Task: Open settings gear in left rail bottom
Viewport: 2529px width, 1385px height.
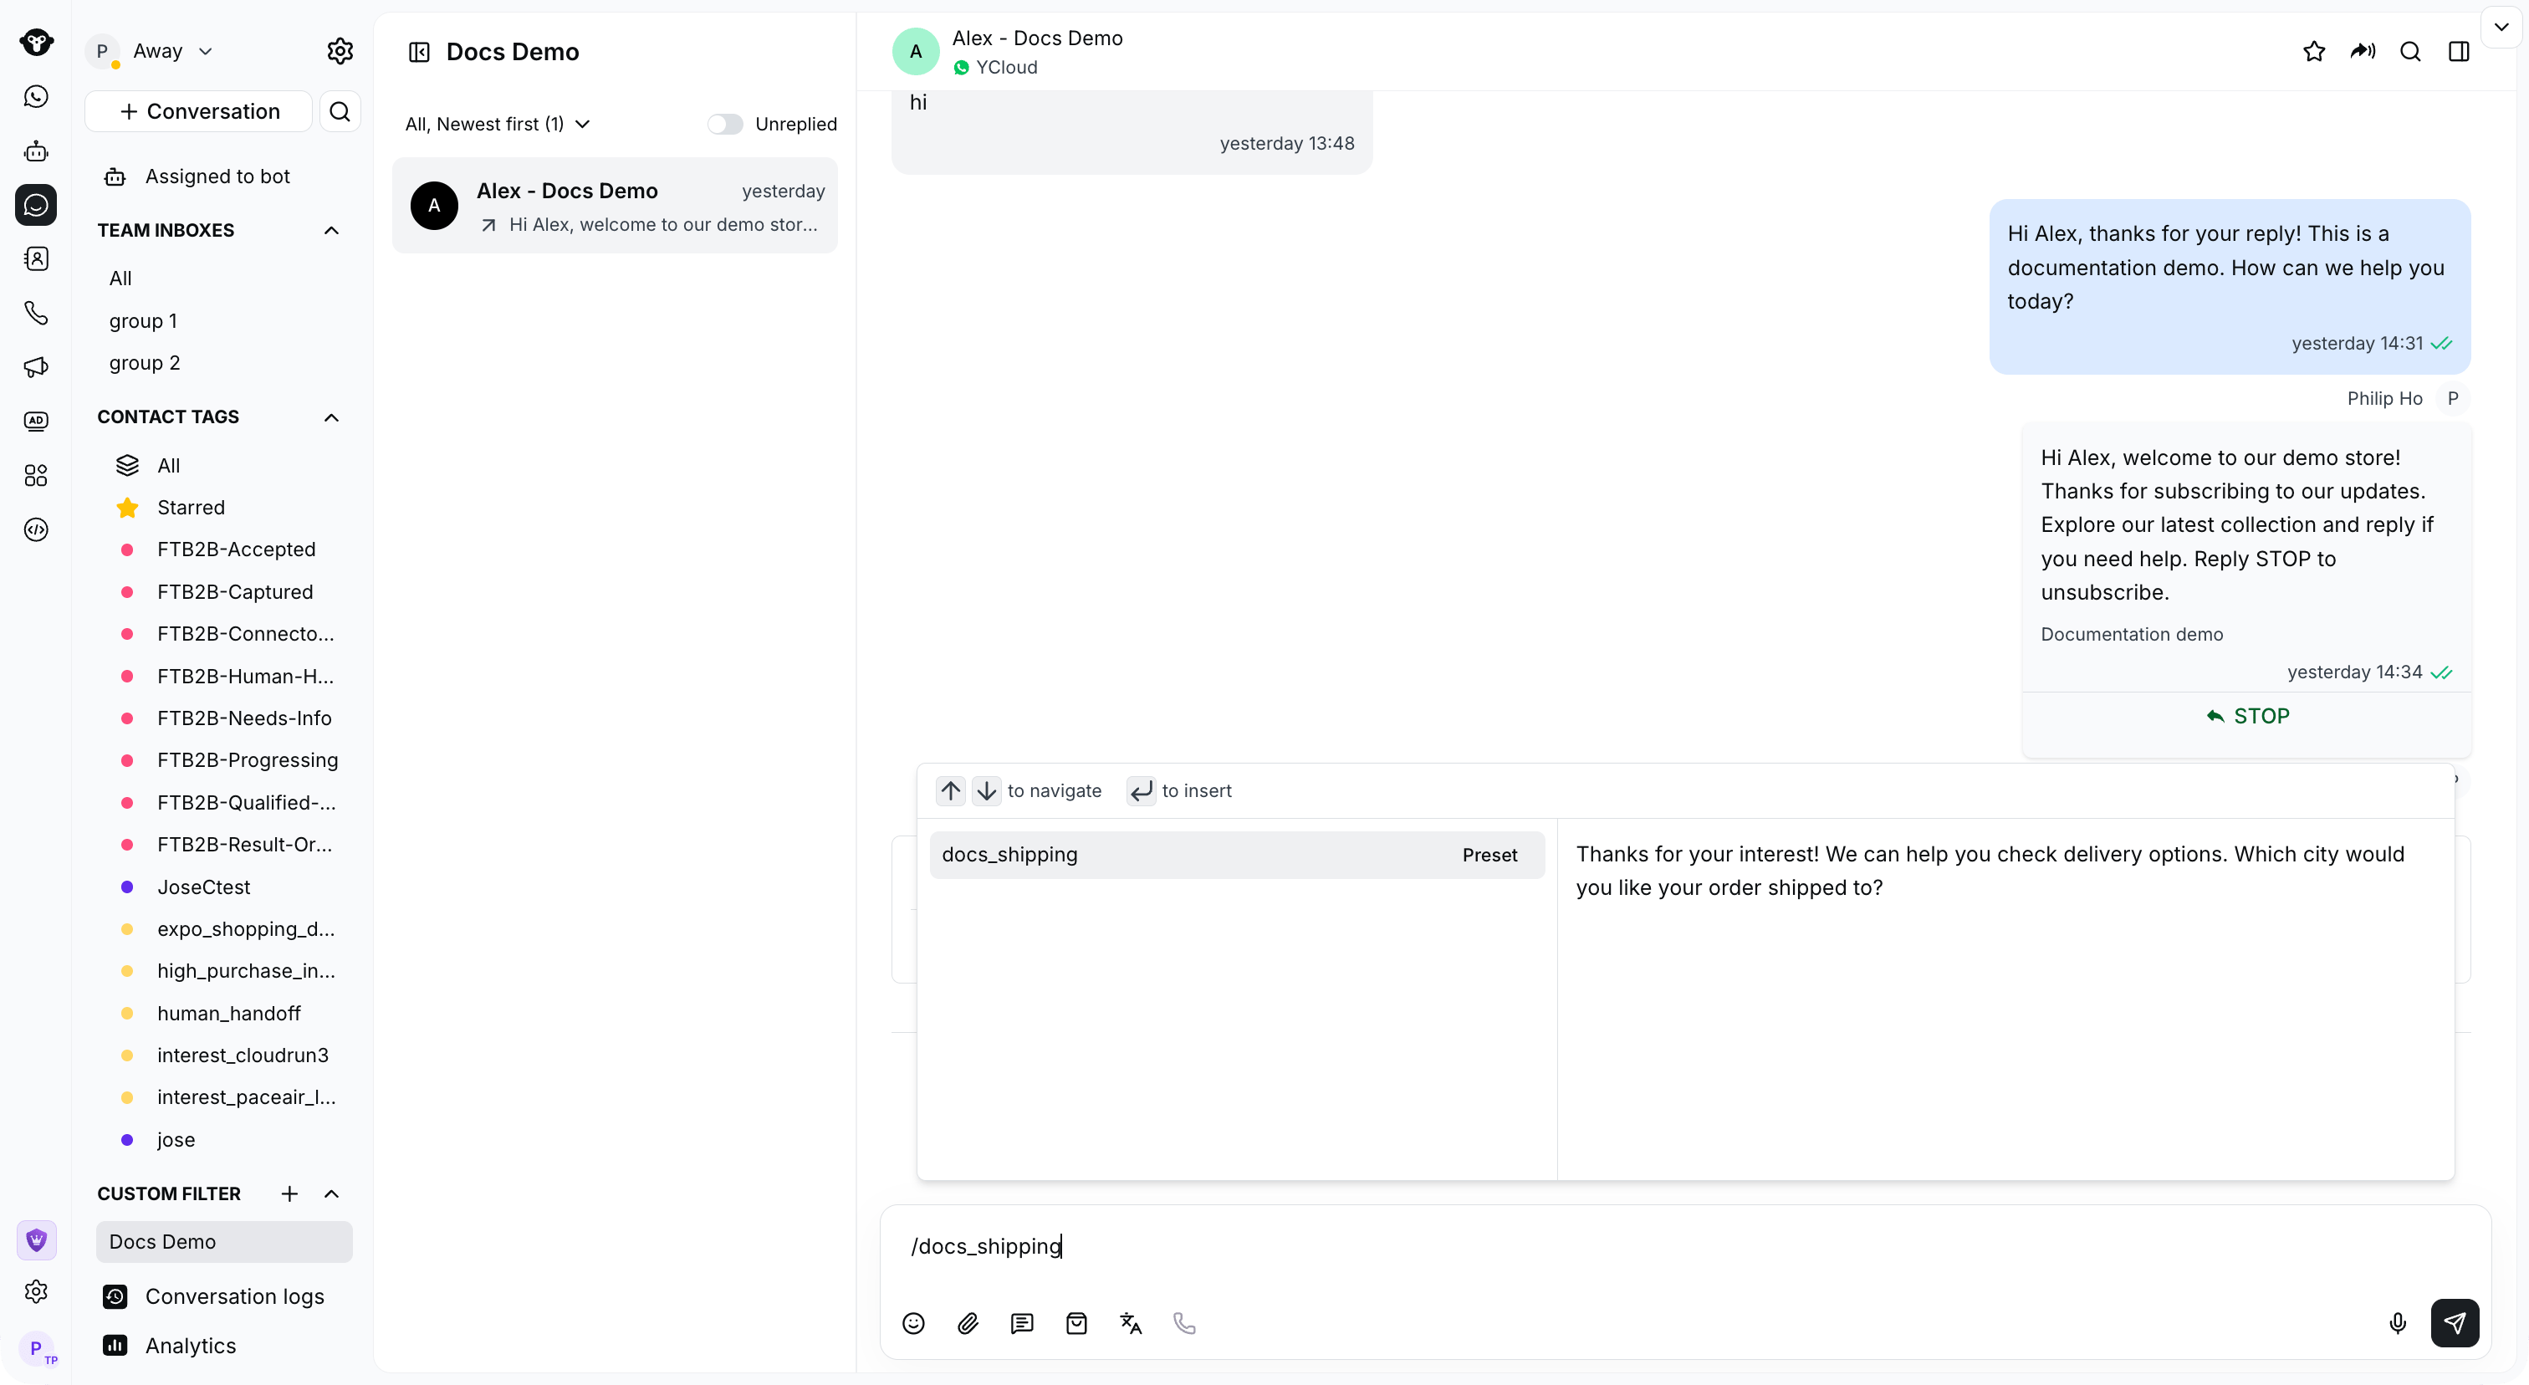Action: click(36, 1290)
